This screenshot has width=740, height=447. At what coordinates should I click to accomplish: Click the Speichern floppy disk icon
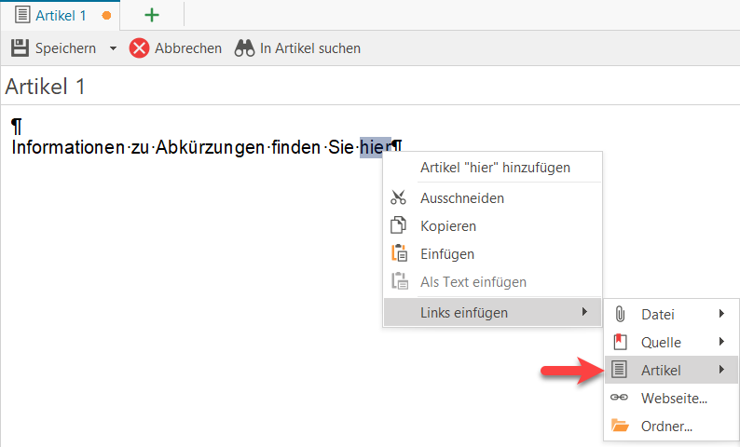click(20, 47)
